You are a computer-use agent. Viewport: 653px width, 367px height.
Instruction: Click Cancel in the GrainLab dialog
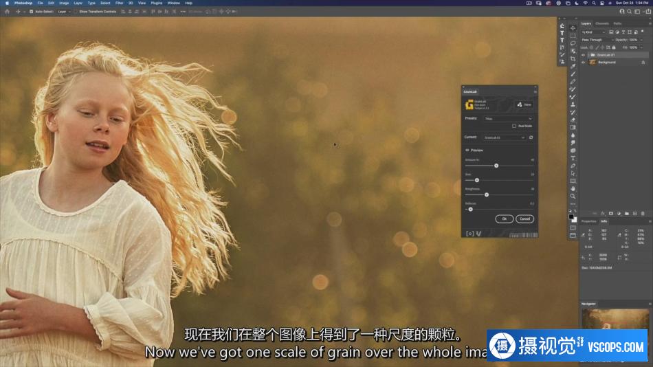point(524,219)
